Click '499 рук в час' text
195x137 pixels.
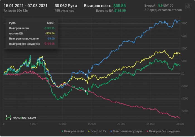64,11
